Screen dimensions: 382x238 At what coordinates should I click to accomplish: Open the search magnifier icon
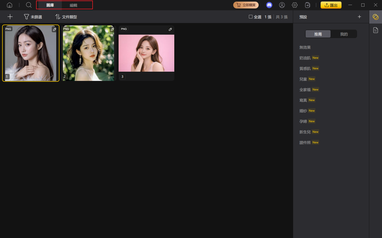(x=29, y=5)
